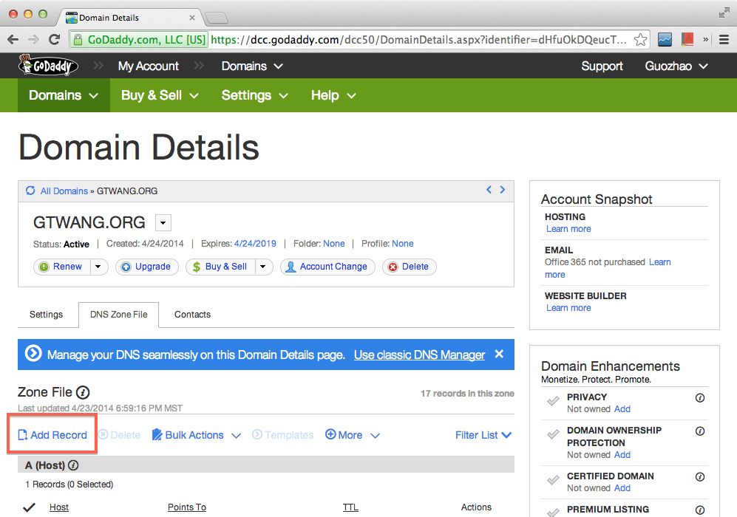Viewport: 737px width, 517px height.
Task: Open the Use classic DNS Manager link
Action: (x=419, y=355)
